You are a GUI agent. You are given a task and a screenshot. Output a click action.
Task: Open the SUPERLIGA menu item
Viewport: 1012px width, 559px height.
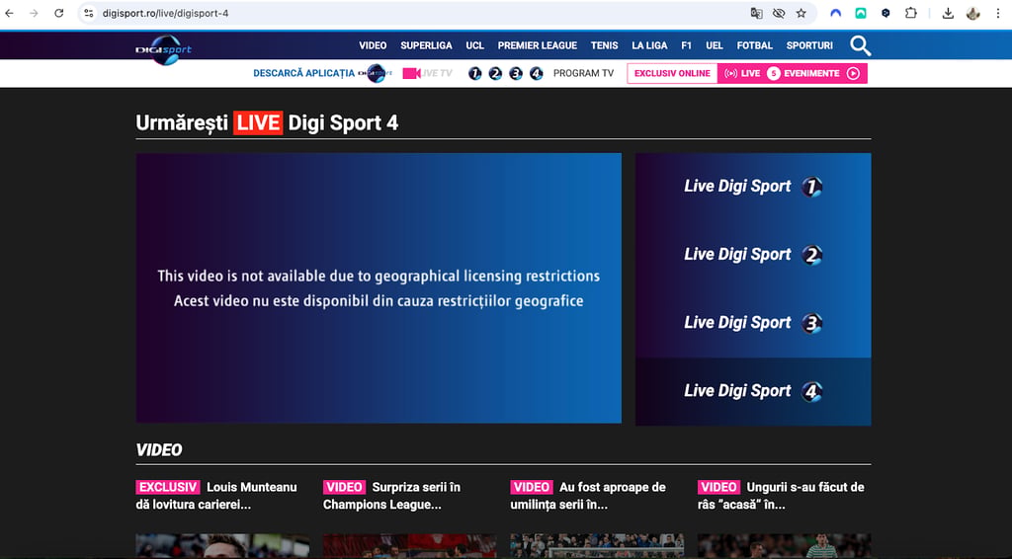click(426, 45)
